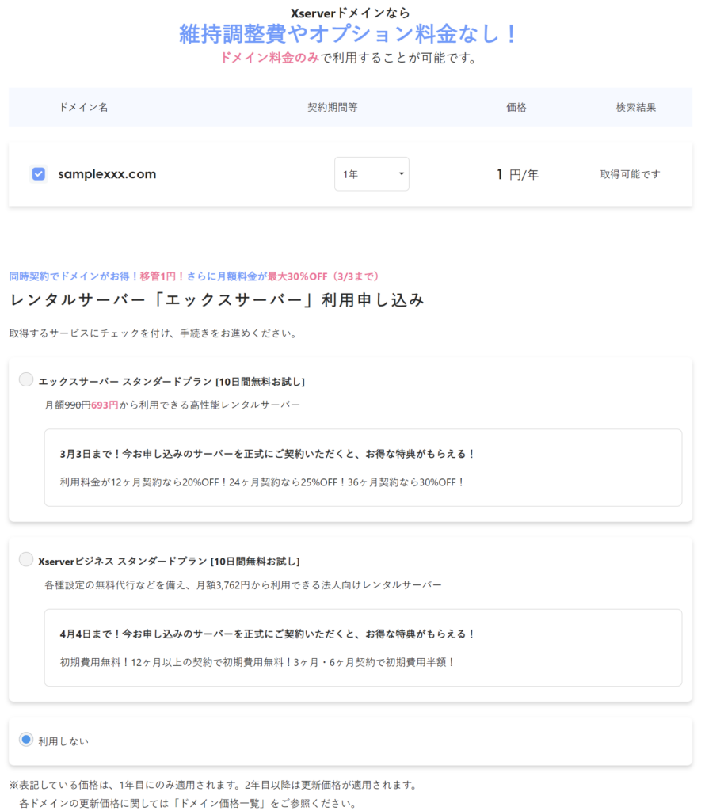Click the 価格 column header

(516, 108)
